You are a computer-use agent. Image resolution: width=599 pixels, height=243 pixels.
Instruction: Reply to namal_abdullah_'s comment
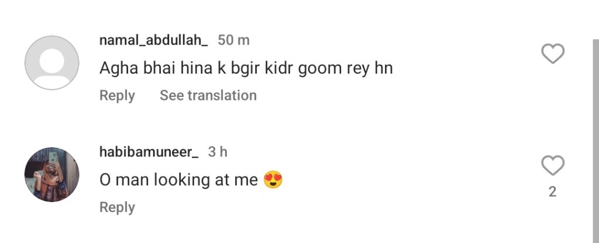tap(117, 95)
